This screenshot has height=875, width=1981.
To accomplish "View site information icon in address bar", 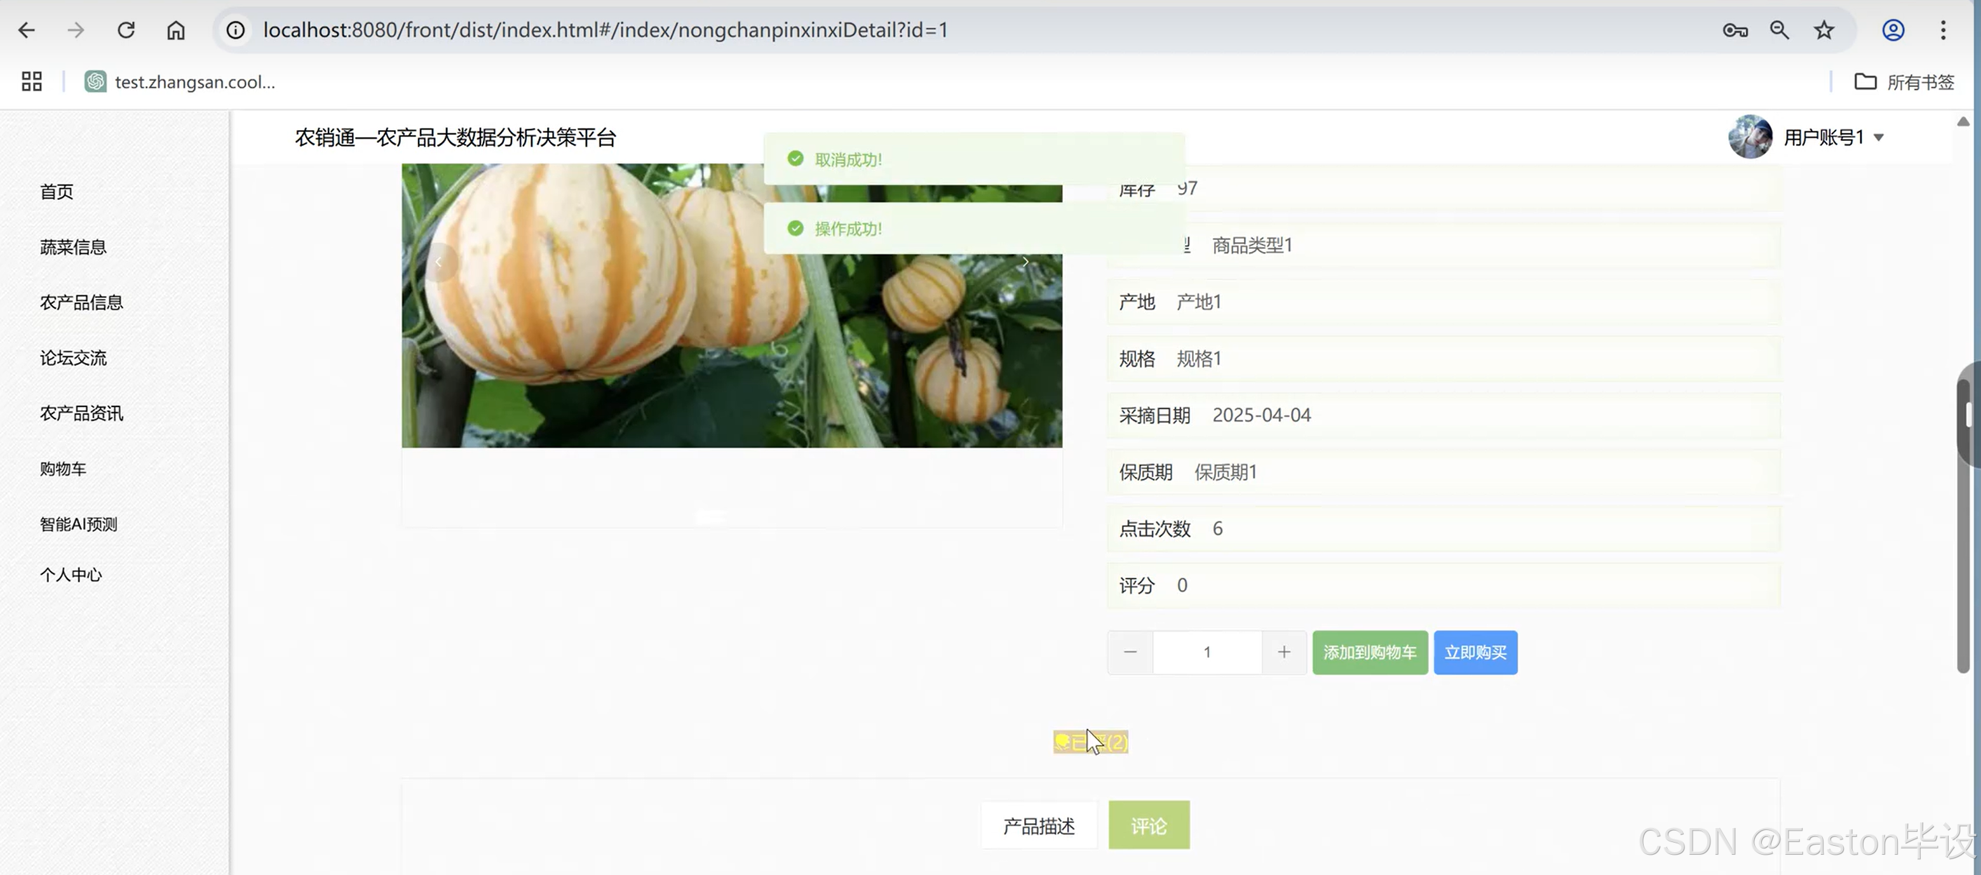I will 235,30.
